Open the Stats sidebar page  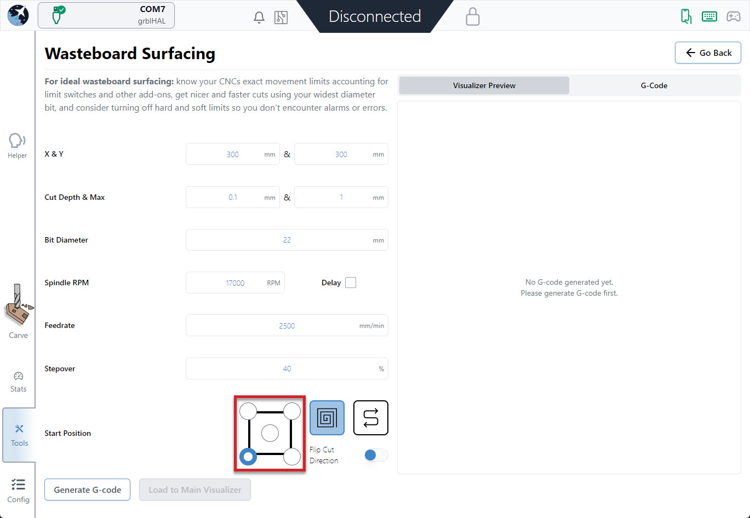click(x=18, y=382)
